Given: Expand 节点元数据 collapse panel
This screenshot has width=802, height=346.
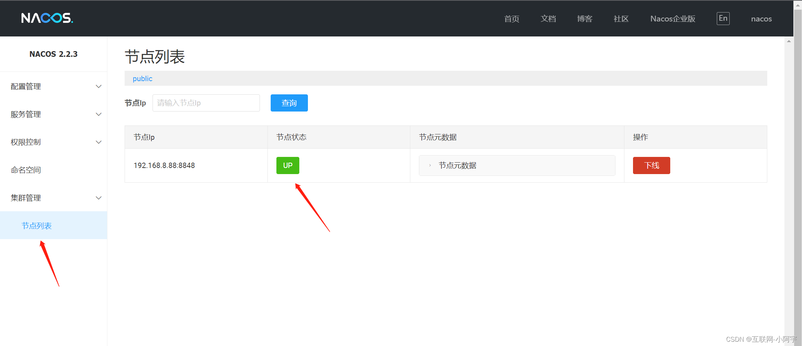Looking at the screenshot, I should 517,165.
